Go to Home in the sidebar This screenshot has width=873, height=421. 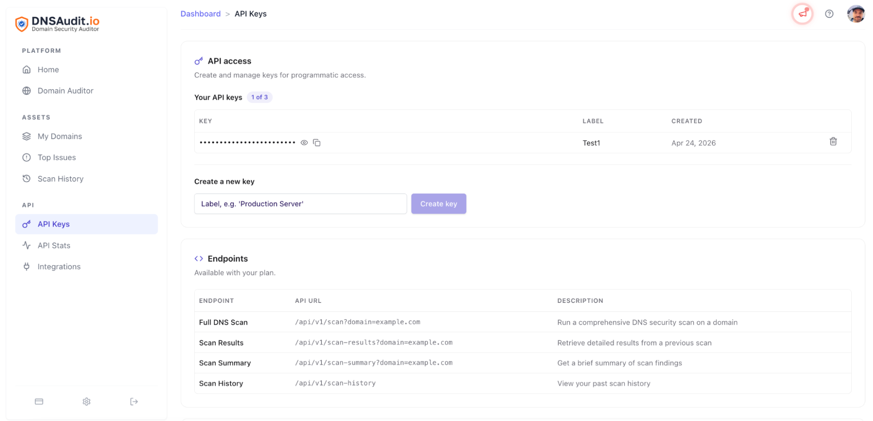(x=86, y=70)
